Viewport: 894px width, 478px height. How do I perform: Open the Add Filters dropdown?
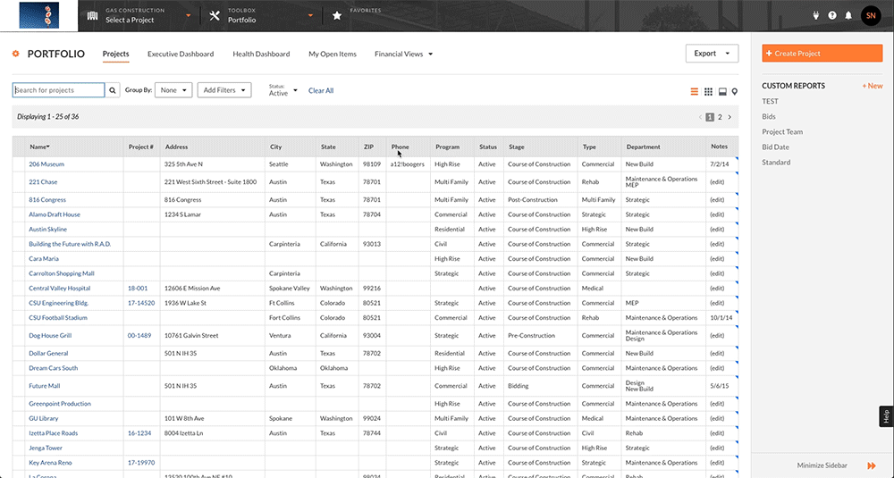pyautogui.click(x=224, y=90)
